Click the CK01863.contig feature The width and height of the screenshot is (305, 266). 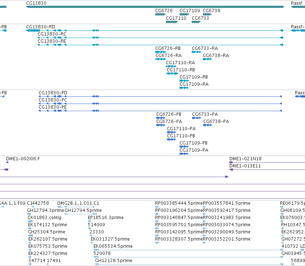[x=30, y=221]
